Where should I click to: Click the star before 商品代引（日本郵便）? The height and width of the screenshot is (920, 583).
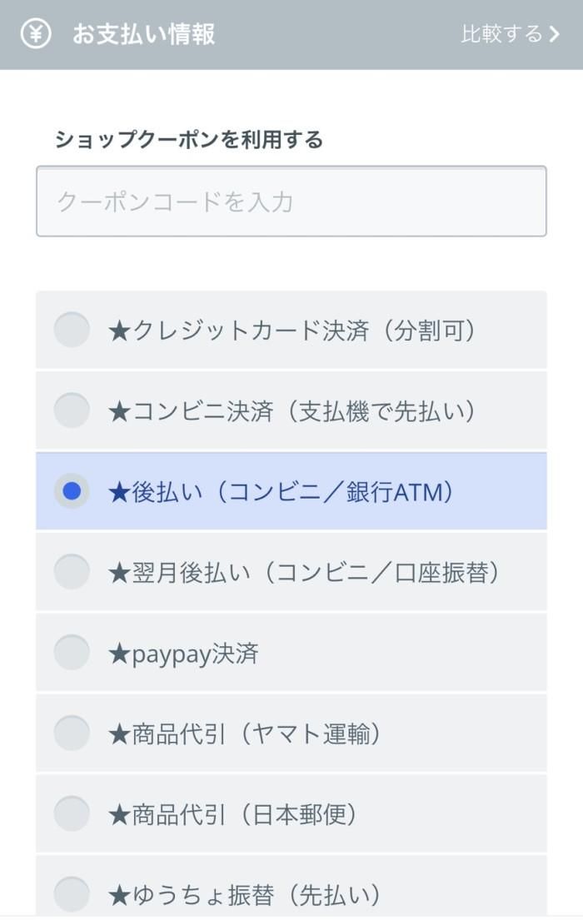pos(119,815)
